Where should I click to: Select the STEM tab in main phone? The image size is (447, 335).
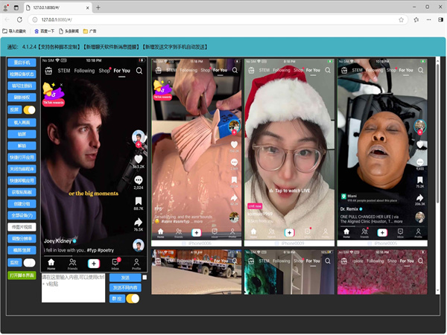pyautogui.click(x=66, y=71)
